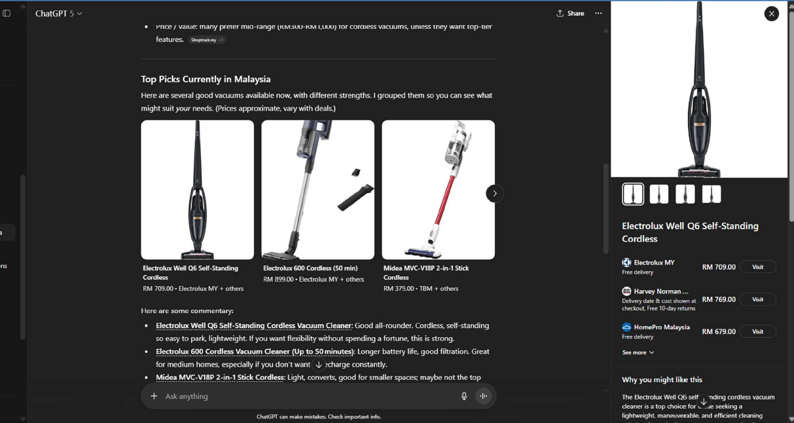Click RM 899.00 Electrolux MY + others text
The width and height of the screenshot is (794, 423).
click(314, 279)
